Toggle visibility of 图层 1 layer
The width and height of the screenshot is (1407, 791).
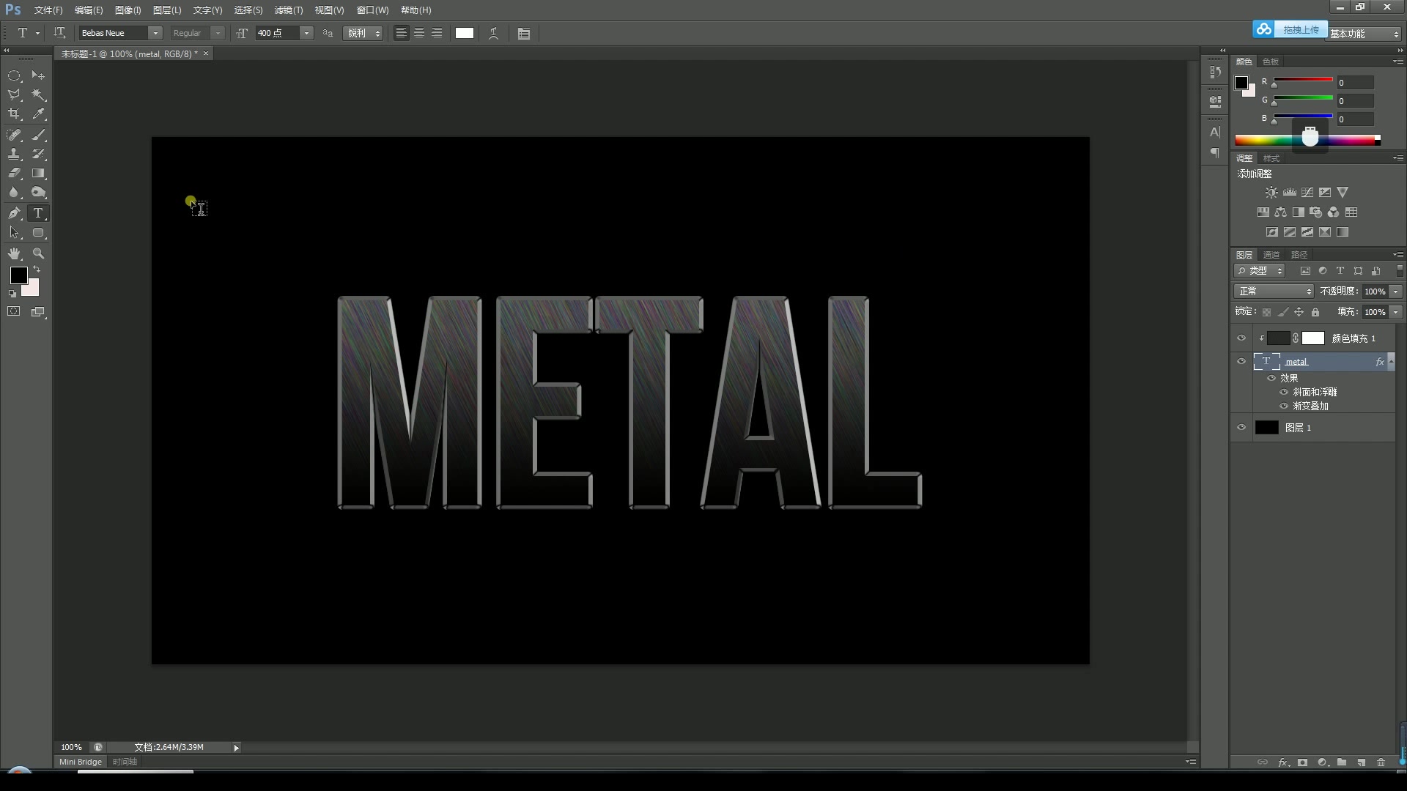pos(1241,428)
